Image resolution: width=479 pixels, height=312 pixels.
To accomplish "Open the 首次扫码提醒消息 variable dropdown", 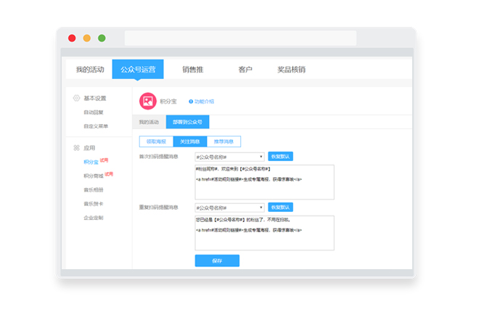I will coord(230,157).
